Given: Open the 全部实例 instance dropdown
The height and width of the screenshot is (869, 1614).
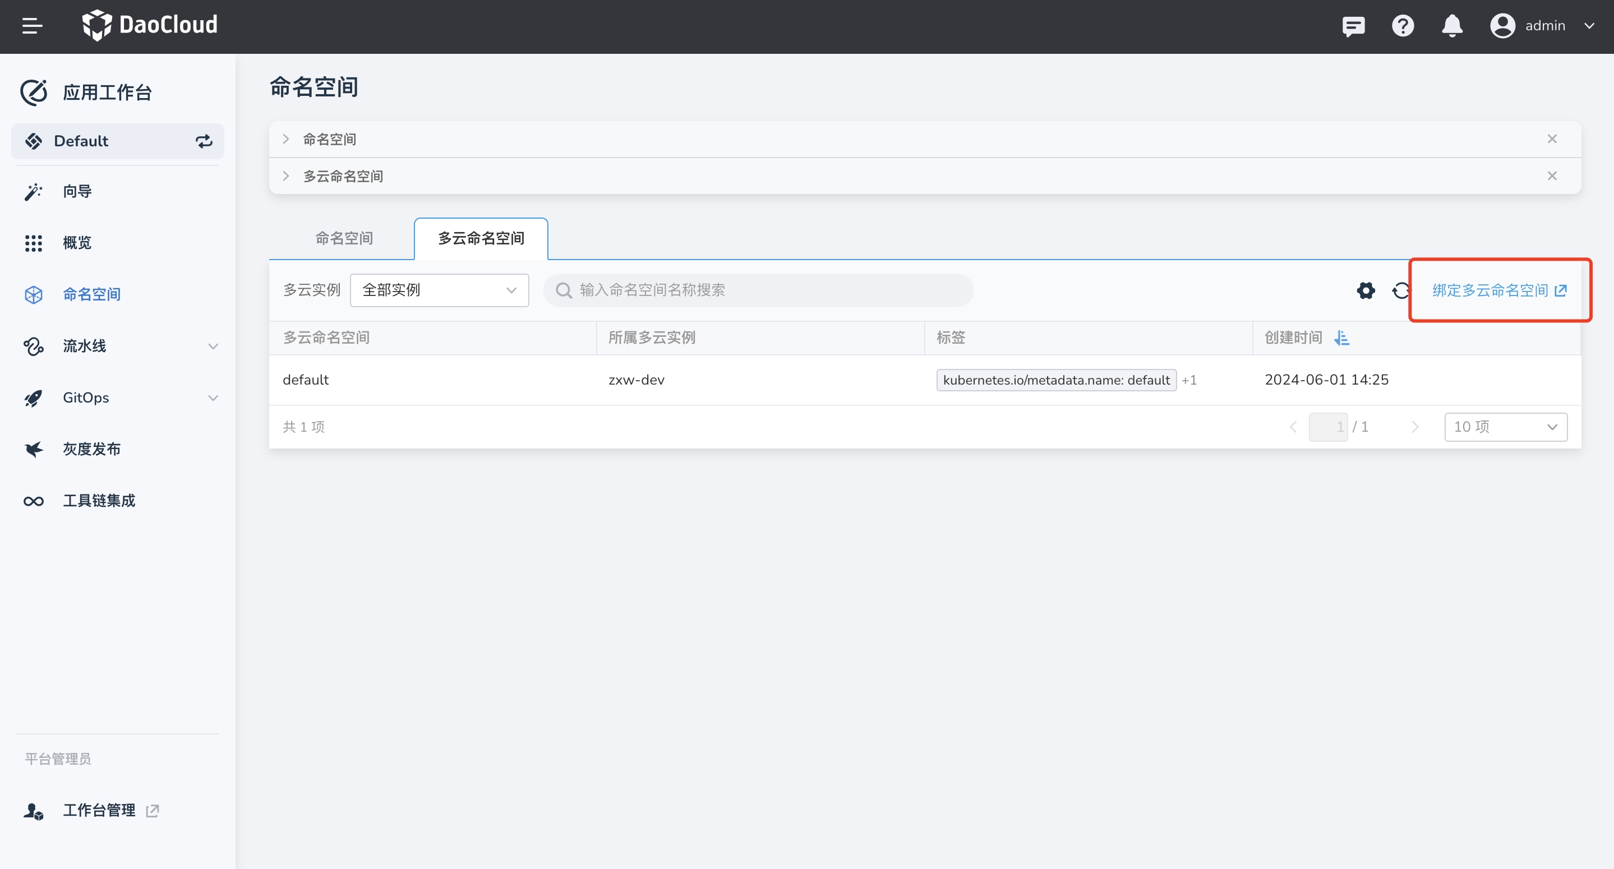Looking at the screenshot, I should pos(439,290).
